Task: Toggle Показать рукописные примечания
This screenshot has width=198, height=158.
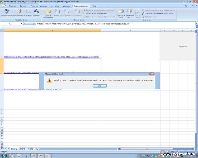Action: (x=99, y=17)
